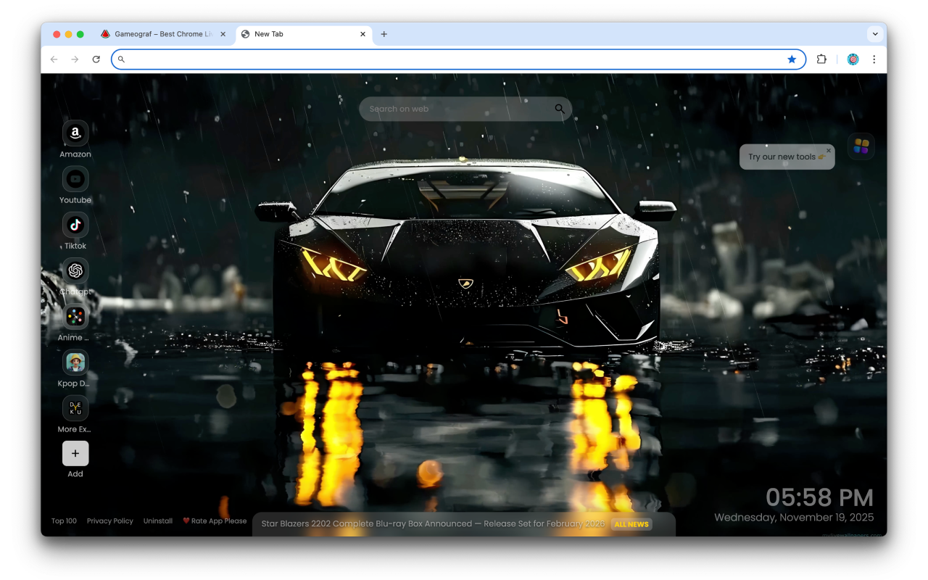Close the Gameograf tab
928x580 pixels.
(x=223, y=34)
